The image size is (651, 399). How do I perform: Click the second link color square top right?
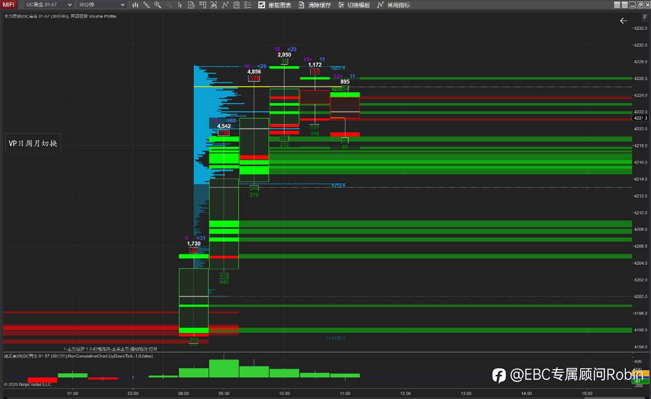(x=625, y=5)
